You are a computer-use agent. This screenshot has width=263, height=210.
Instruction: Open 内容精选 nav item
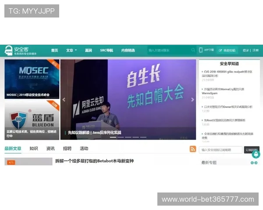point(128,50)
